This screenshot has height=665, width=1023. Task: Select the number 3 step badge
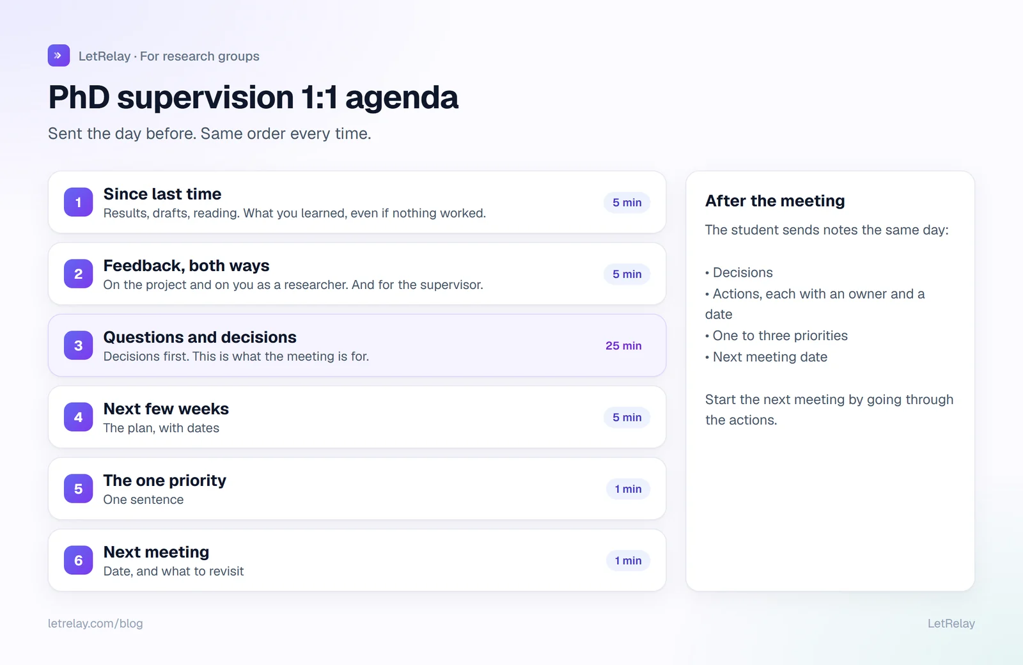tap(79, 345)
